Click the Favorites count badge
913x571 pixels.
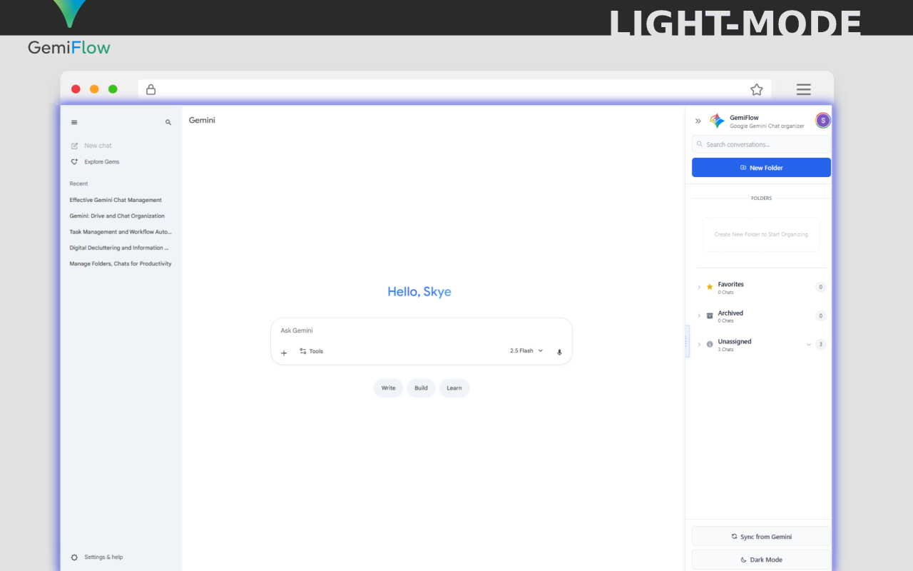(x=821, y=287)
